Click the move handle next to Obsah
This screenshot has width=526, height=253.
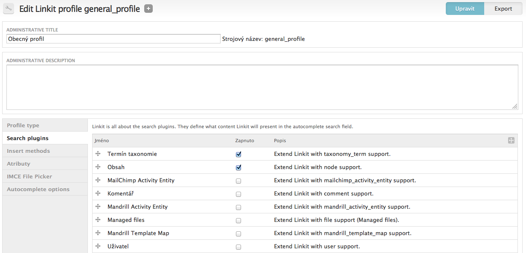[x=98, y=167]
